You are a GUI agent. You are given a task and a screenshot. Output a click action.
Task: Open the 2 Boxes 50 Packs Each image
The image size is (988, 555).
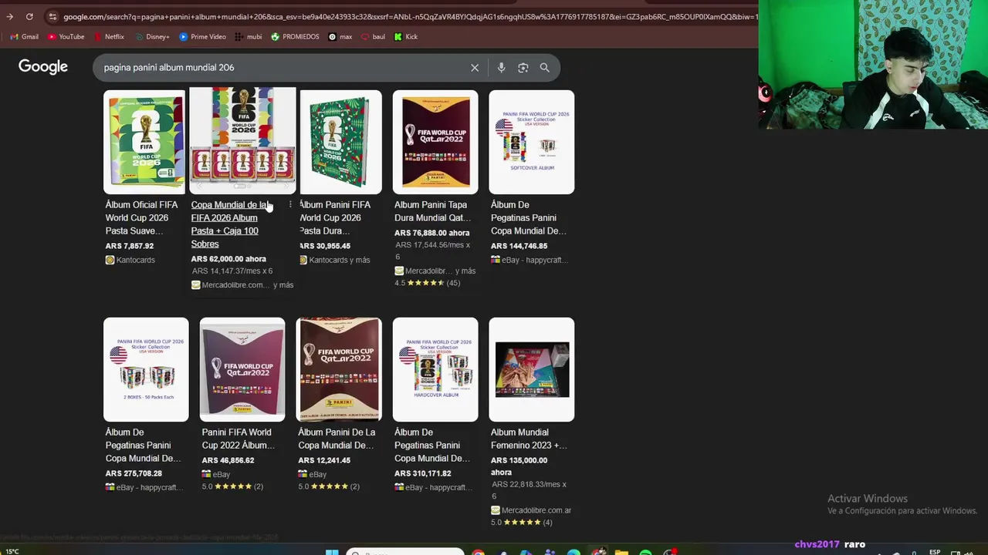(146, 369)
